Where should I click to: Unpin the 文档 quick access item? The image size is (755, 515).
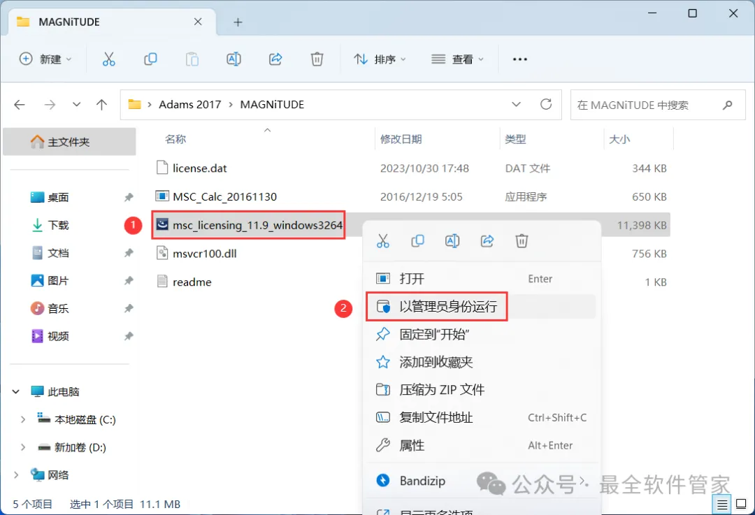[129, 253]
